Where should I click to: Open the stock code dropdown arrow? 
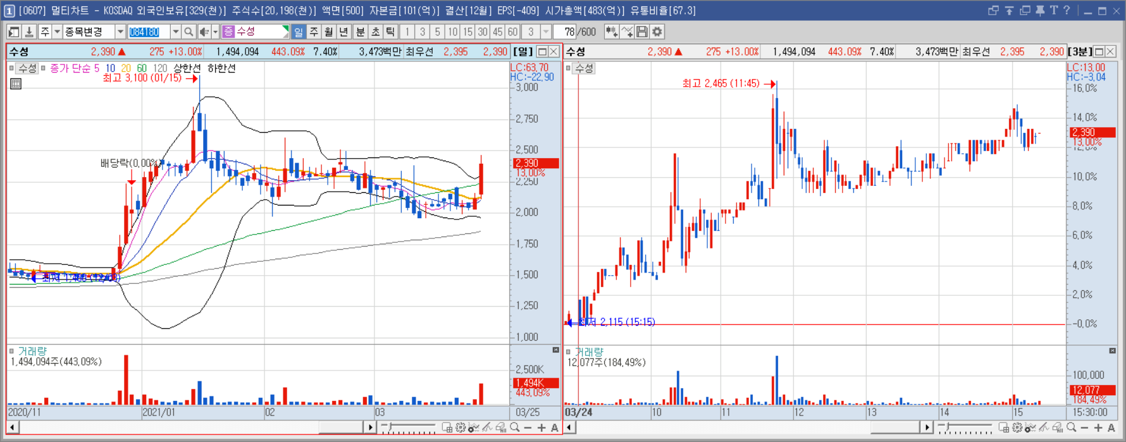pos(175,32)
